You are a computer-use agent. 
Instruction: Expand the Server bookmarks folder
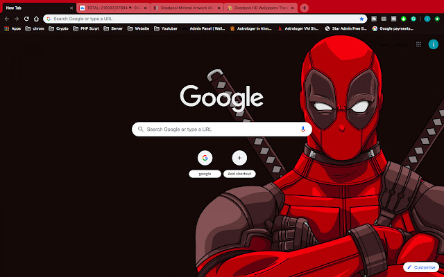tap(113, 28)
